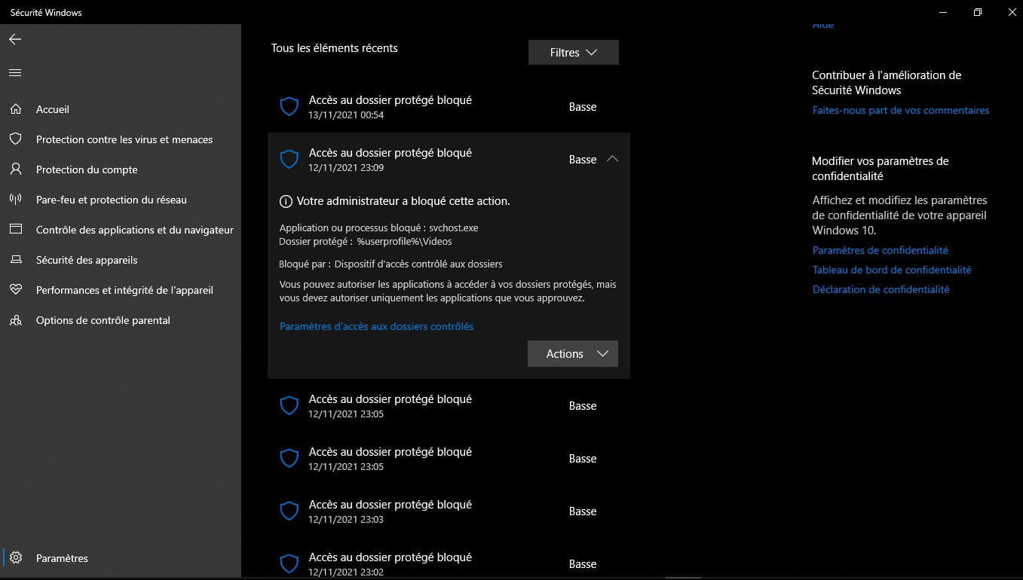
Task: Open the hamburger navigation menu
Action: pyautogui.click(x=15, y=73)
